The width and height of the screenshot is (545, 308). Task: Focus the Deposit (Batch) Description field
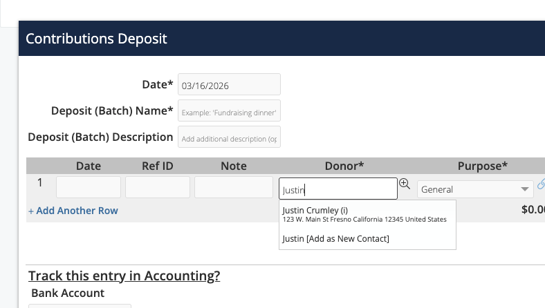(229, 137)
